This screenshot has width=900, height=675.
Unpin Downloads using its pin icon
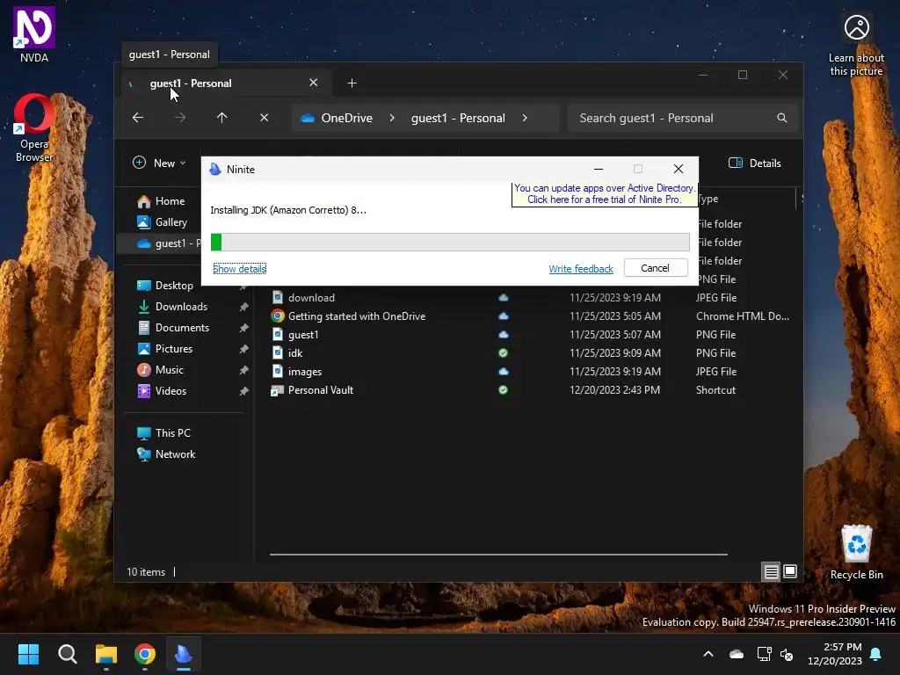click(244, 307)
